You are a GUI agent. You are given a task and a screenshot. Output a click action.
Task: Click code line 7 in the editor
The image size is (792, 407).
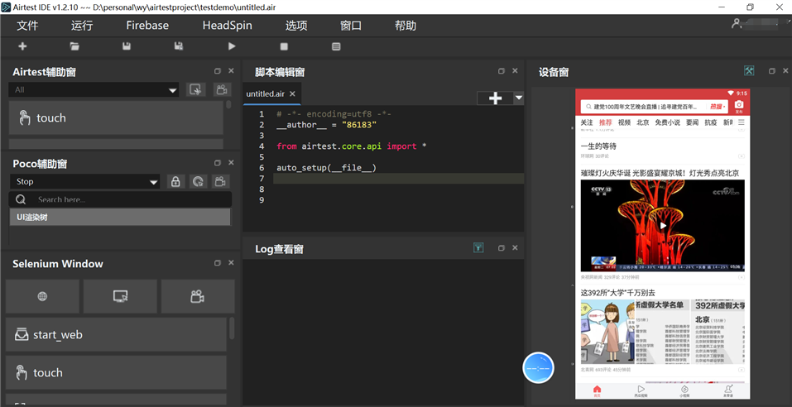[x=399, y=178]
